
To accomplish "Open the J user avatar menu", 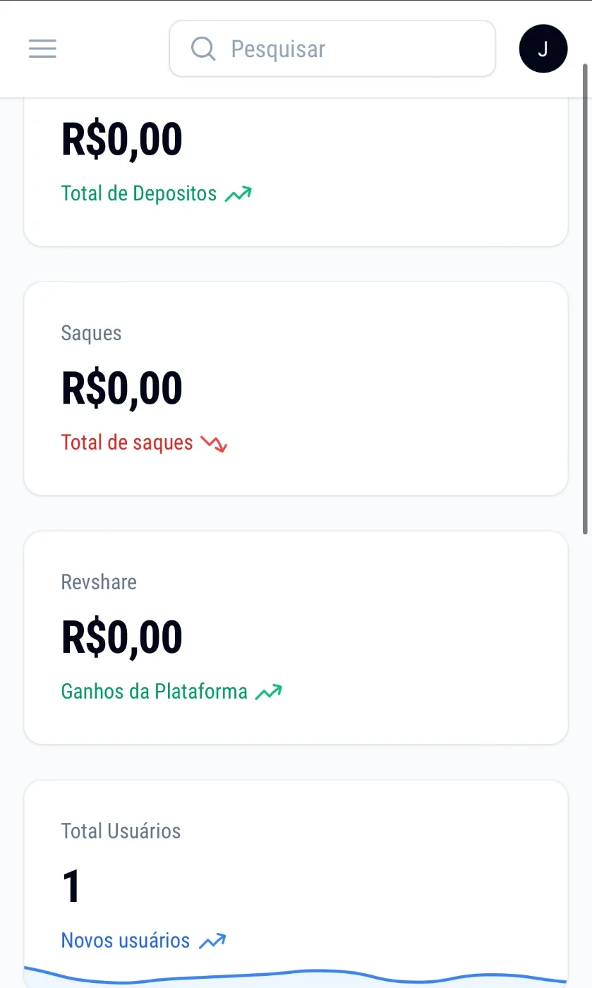I will click(x=543, y=49).
